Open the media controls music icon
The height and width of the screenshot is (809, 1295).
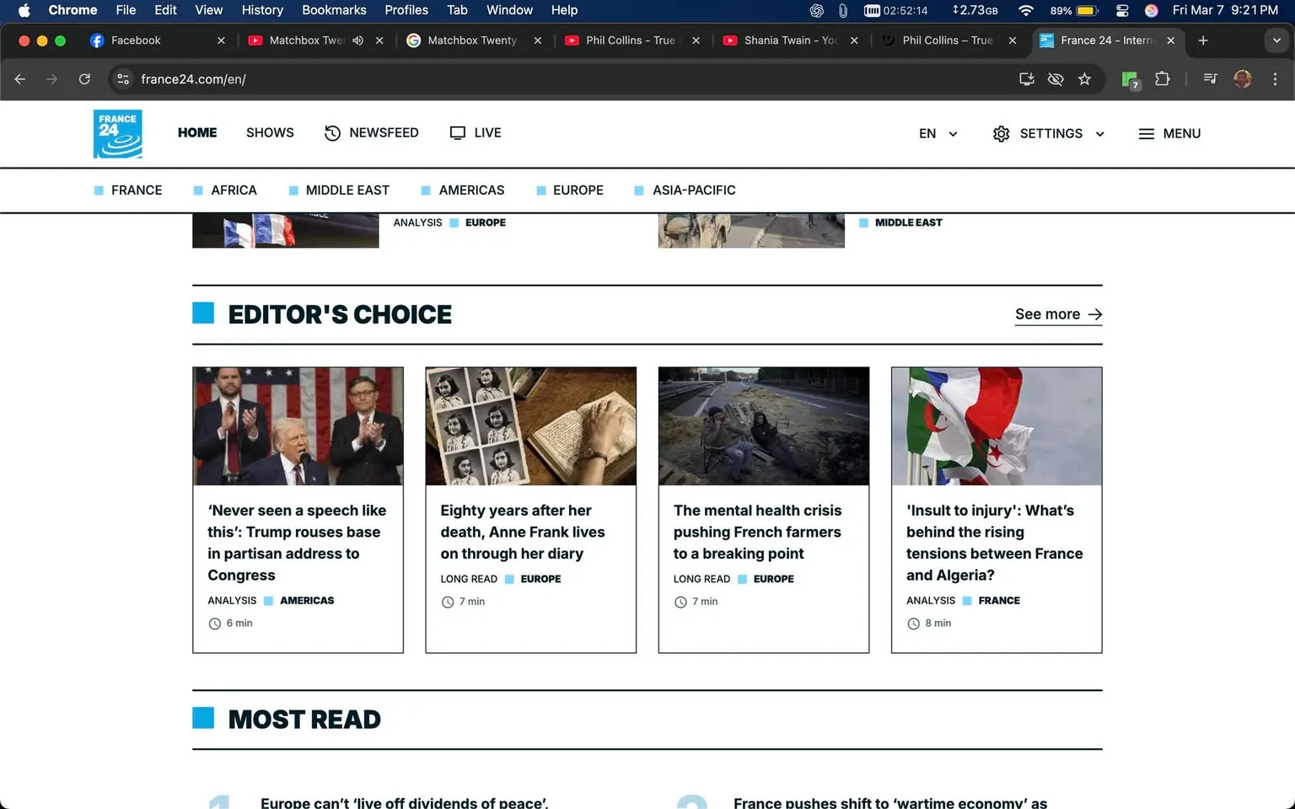pyautogui.click(x=1210, y=78)
